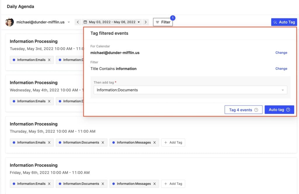
Task: Open Thursday May 5th Information Processing event
Action: (x=34, y=124)
